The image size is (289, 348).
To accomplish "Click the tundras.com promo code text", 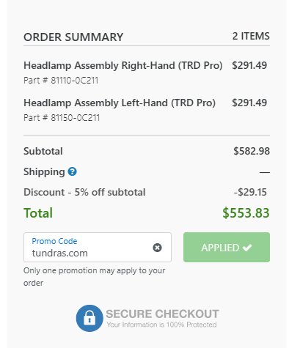I will (x=60, y=253).
